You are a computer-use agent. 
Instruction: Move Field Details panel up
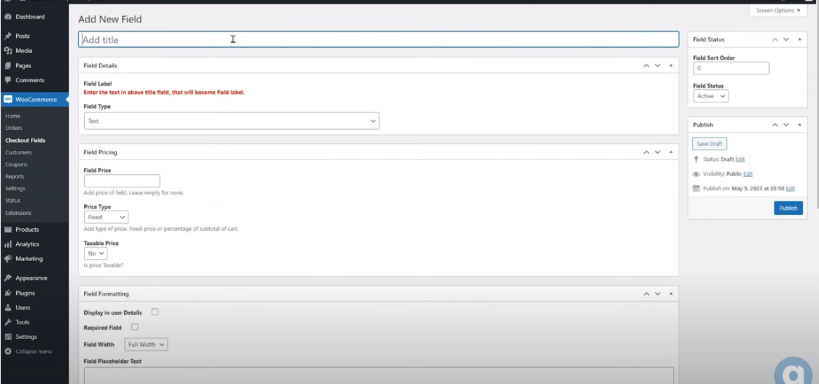[x=646, y=66]
